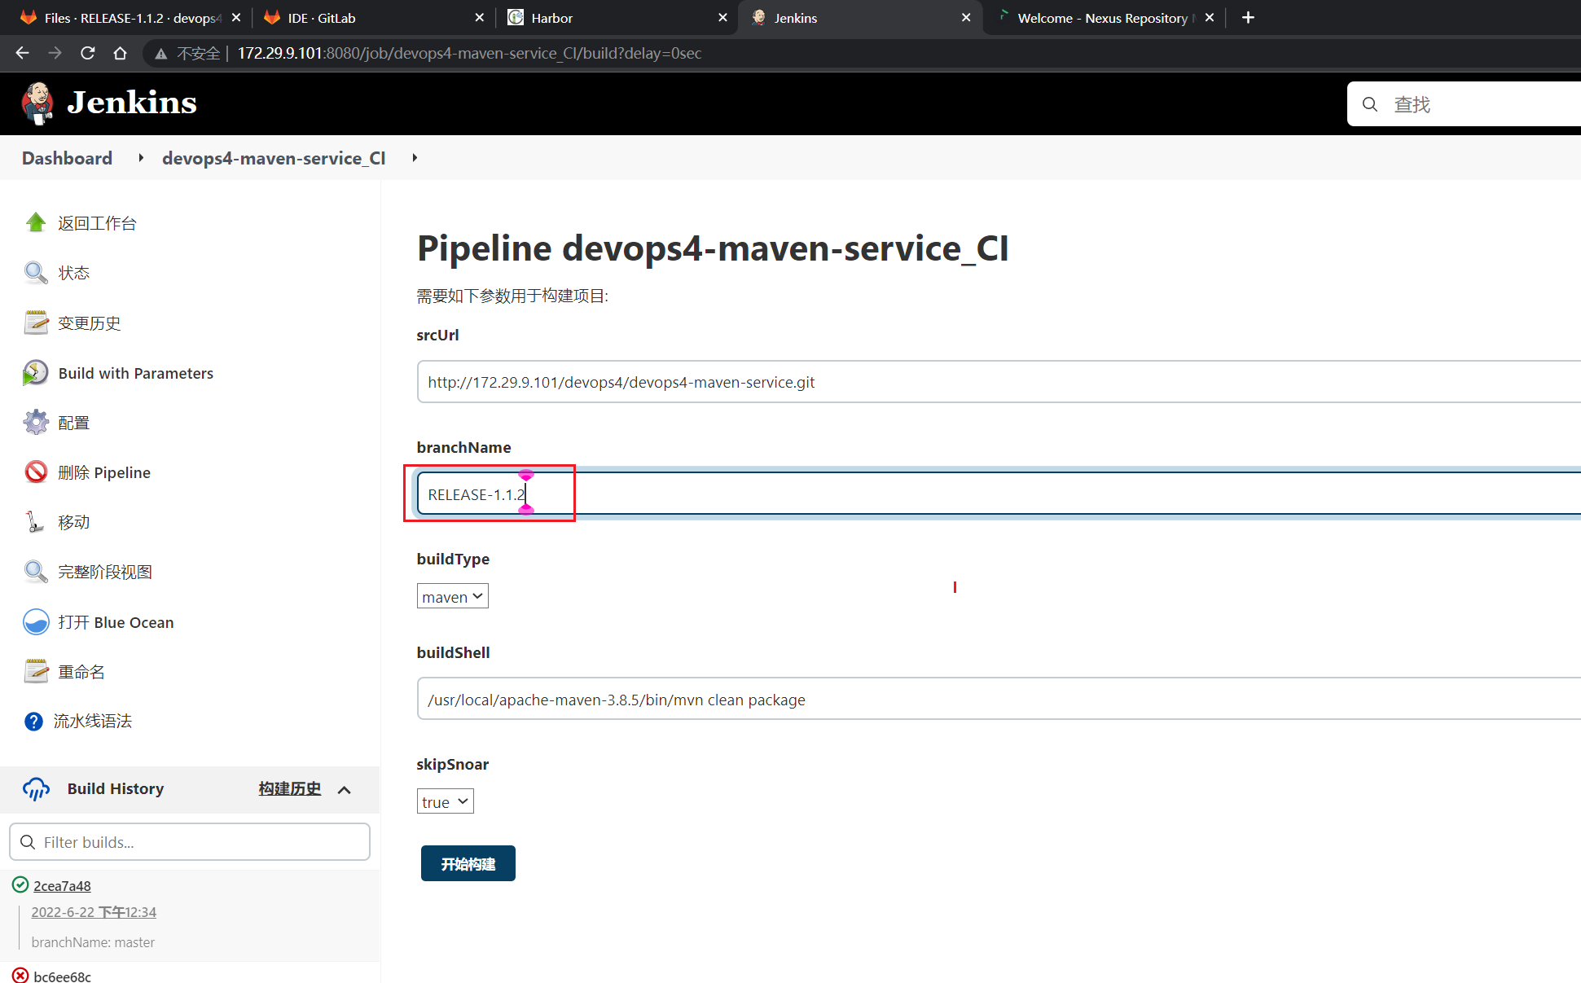Click the insecure site warning icon
Screen dimensions: 1581x983
[x=161, y=54]
